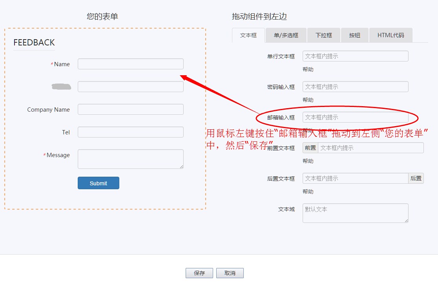Switch to the 按钮 tab

(354, 35)
